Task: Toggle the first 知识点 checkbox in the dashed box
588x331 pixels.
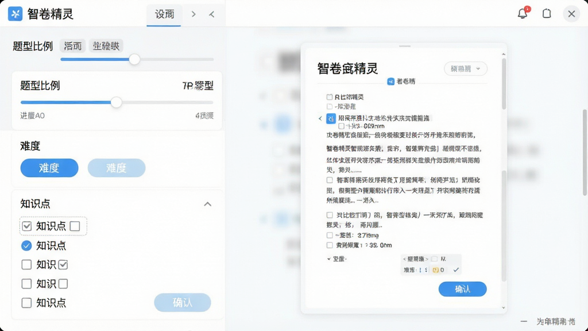Action: tap(26, 226)
